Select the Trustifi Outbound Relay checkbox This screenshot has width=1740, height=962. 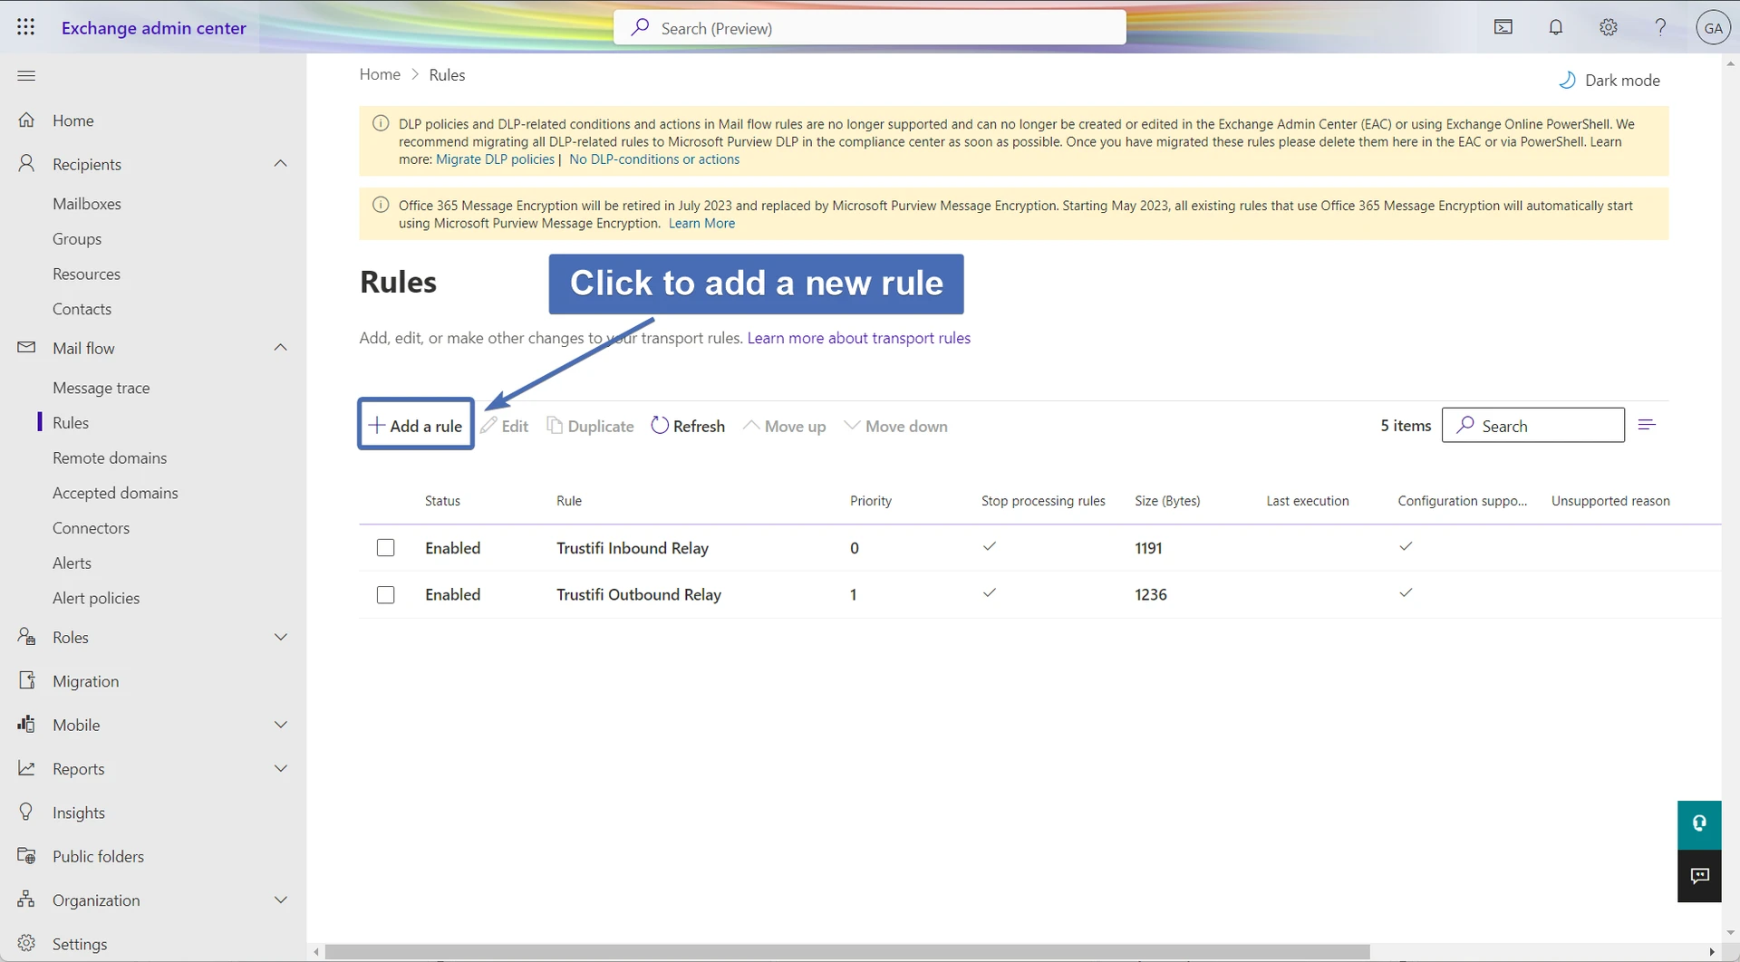(386, 595)
